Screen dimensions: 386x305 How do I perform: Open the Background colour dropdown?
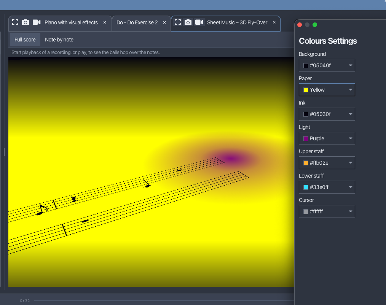[327, 65]
